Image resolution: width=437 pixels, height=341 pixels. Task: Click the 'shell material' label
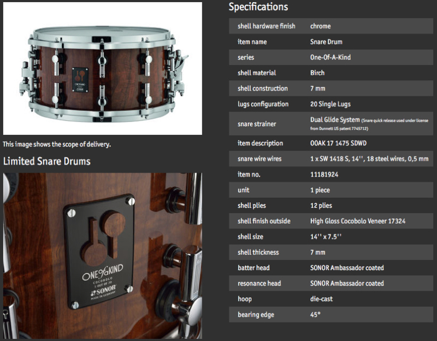(x=256, y=73)
